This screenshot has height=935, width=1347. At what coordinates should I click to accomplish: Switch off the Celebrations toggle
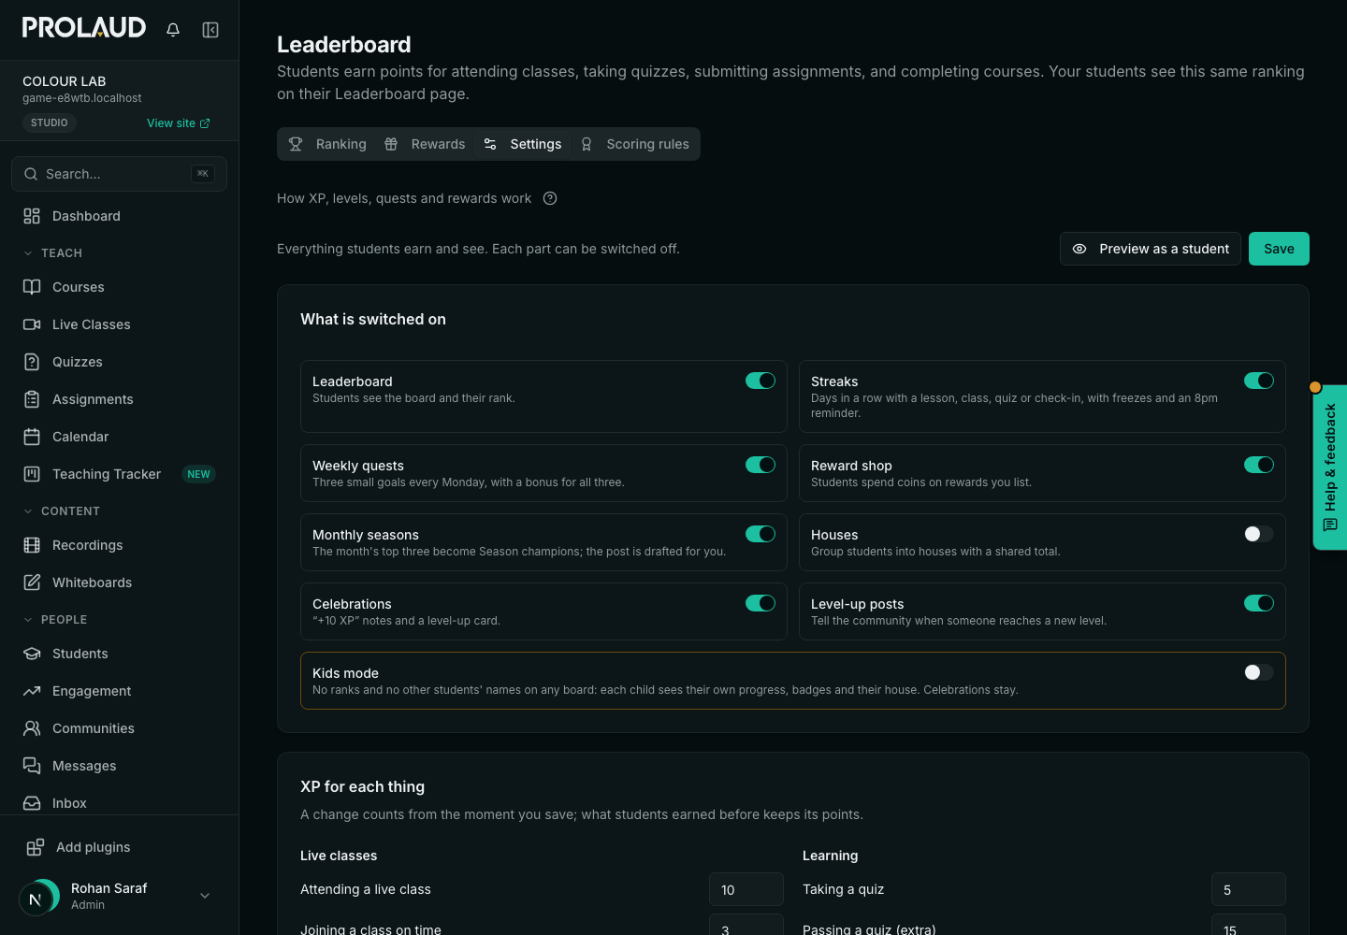[x=760, y=603]
